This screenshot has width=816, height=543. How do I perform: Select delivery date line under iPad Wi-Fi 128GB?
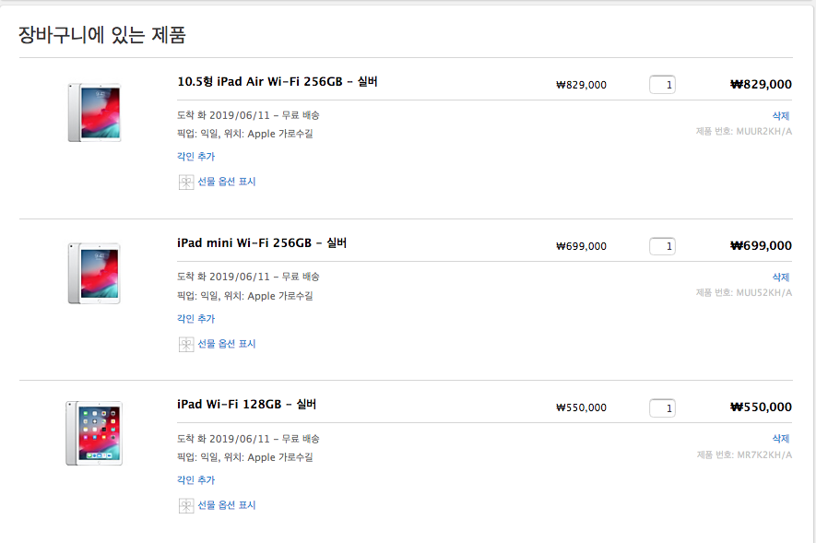pyautogui.click(x=248, y=439)
